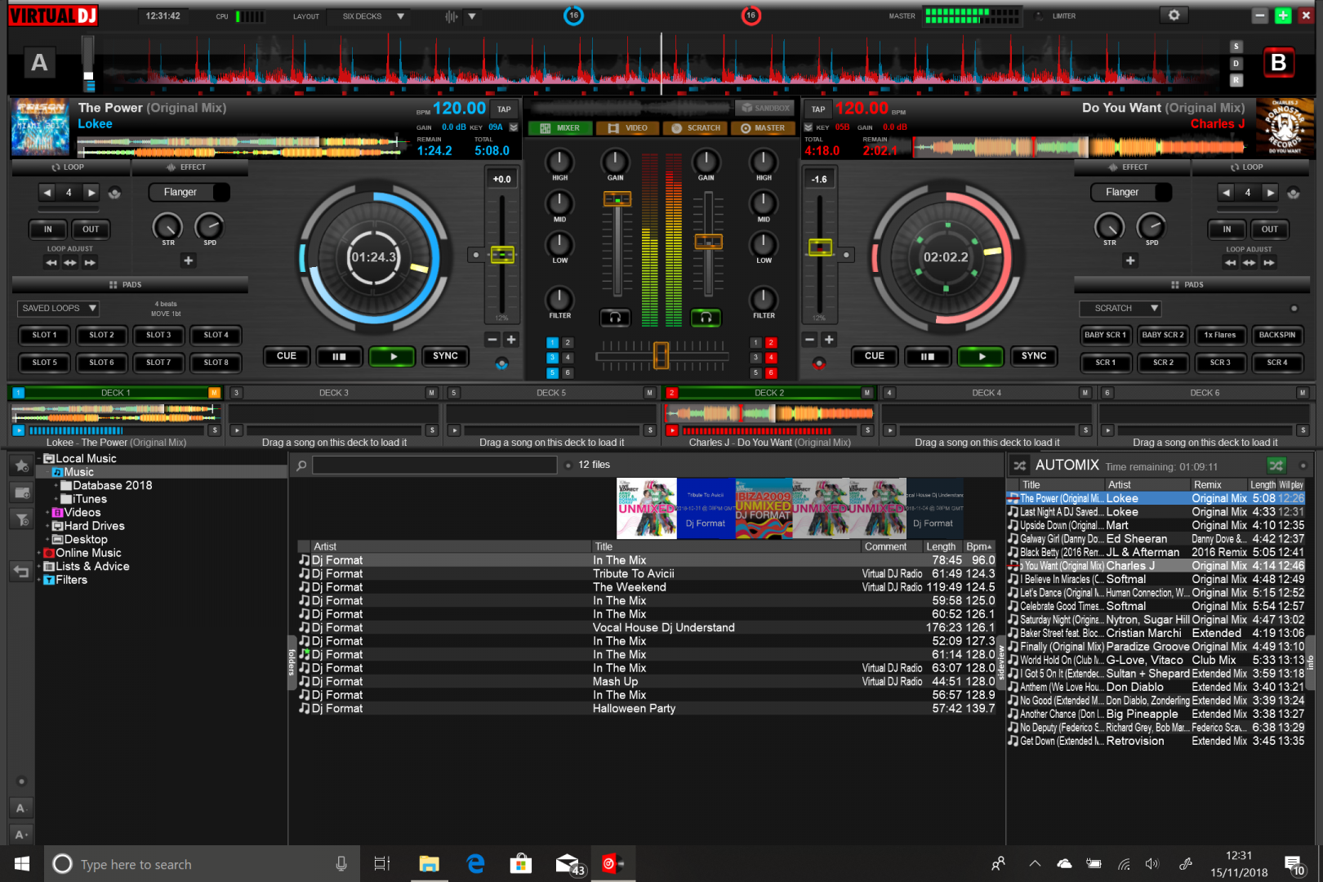Open the SCRATCH pads dropdown on right deck

1120,309
